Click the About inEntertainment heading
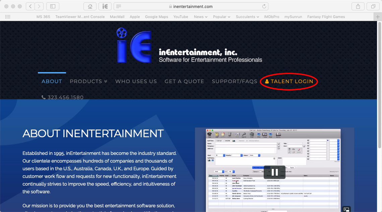The width and height of the screenshot is (382, 212). click(x=93, y=133)
